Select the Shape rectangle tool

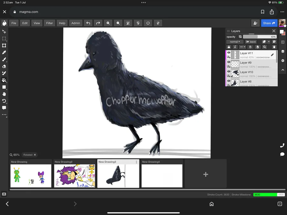[4, 87]
